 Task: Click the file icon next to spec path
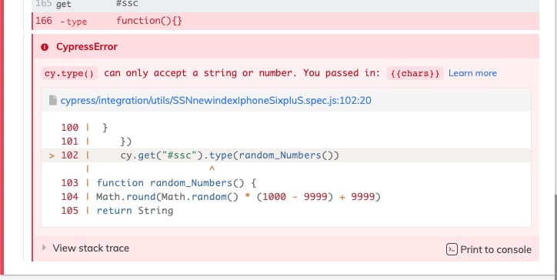point(53,101)
